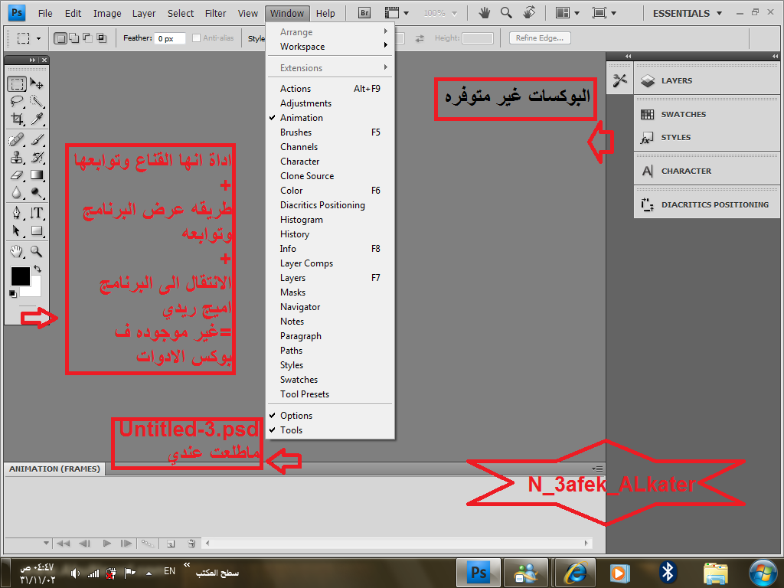Toggle the Options item in the Window menu

[296, 416]
